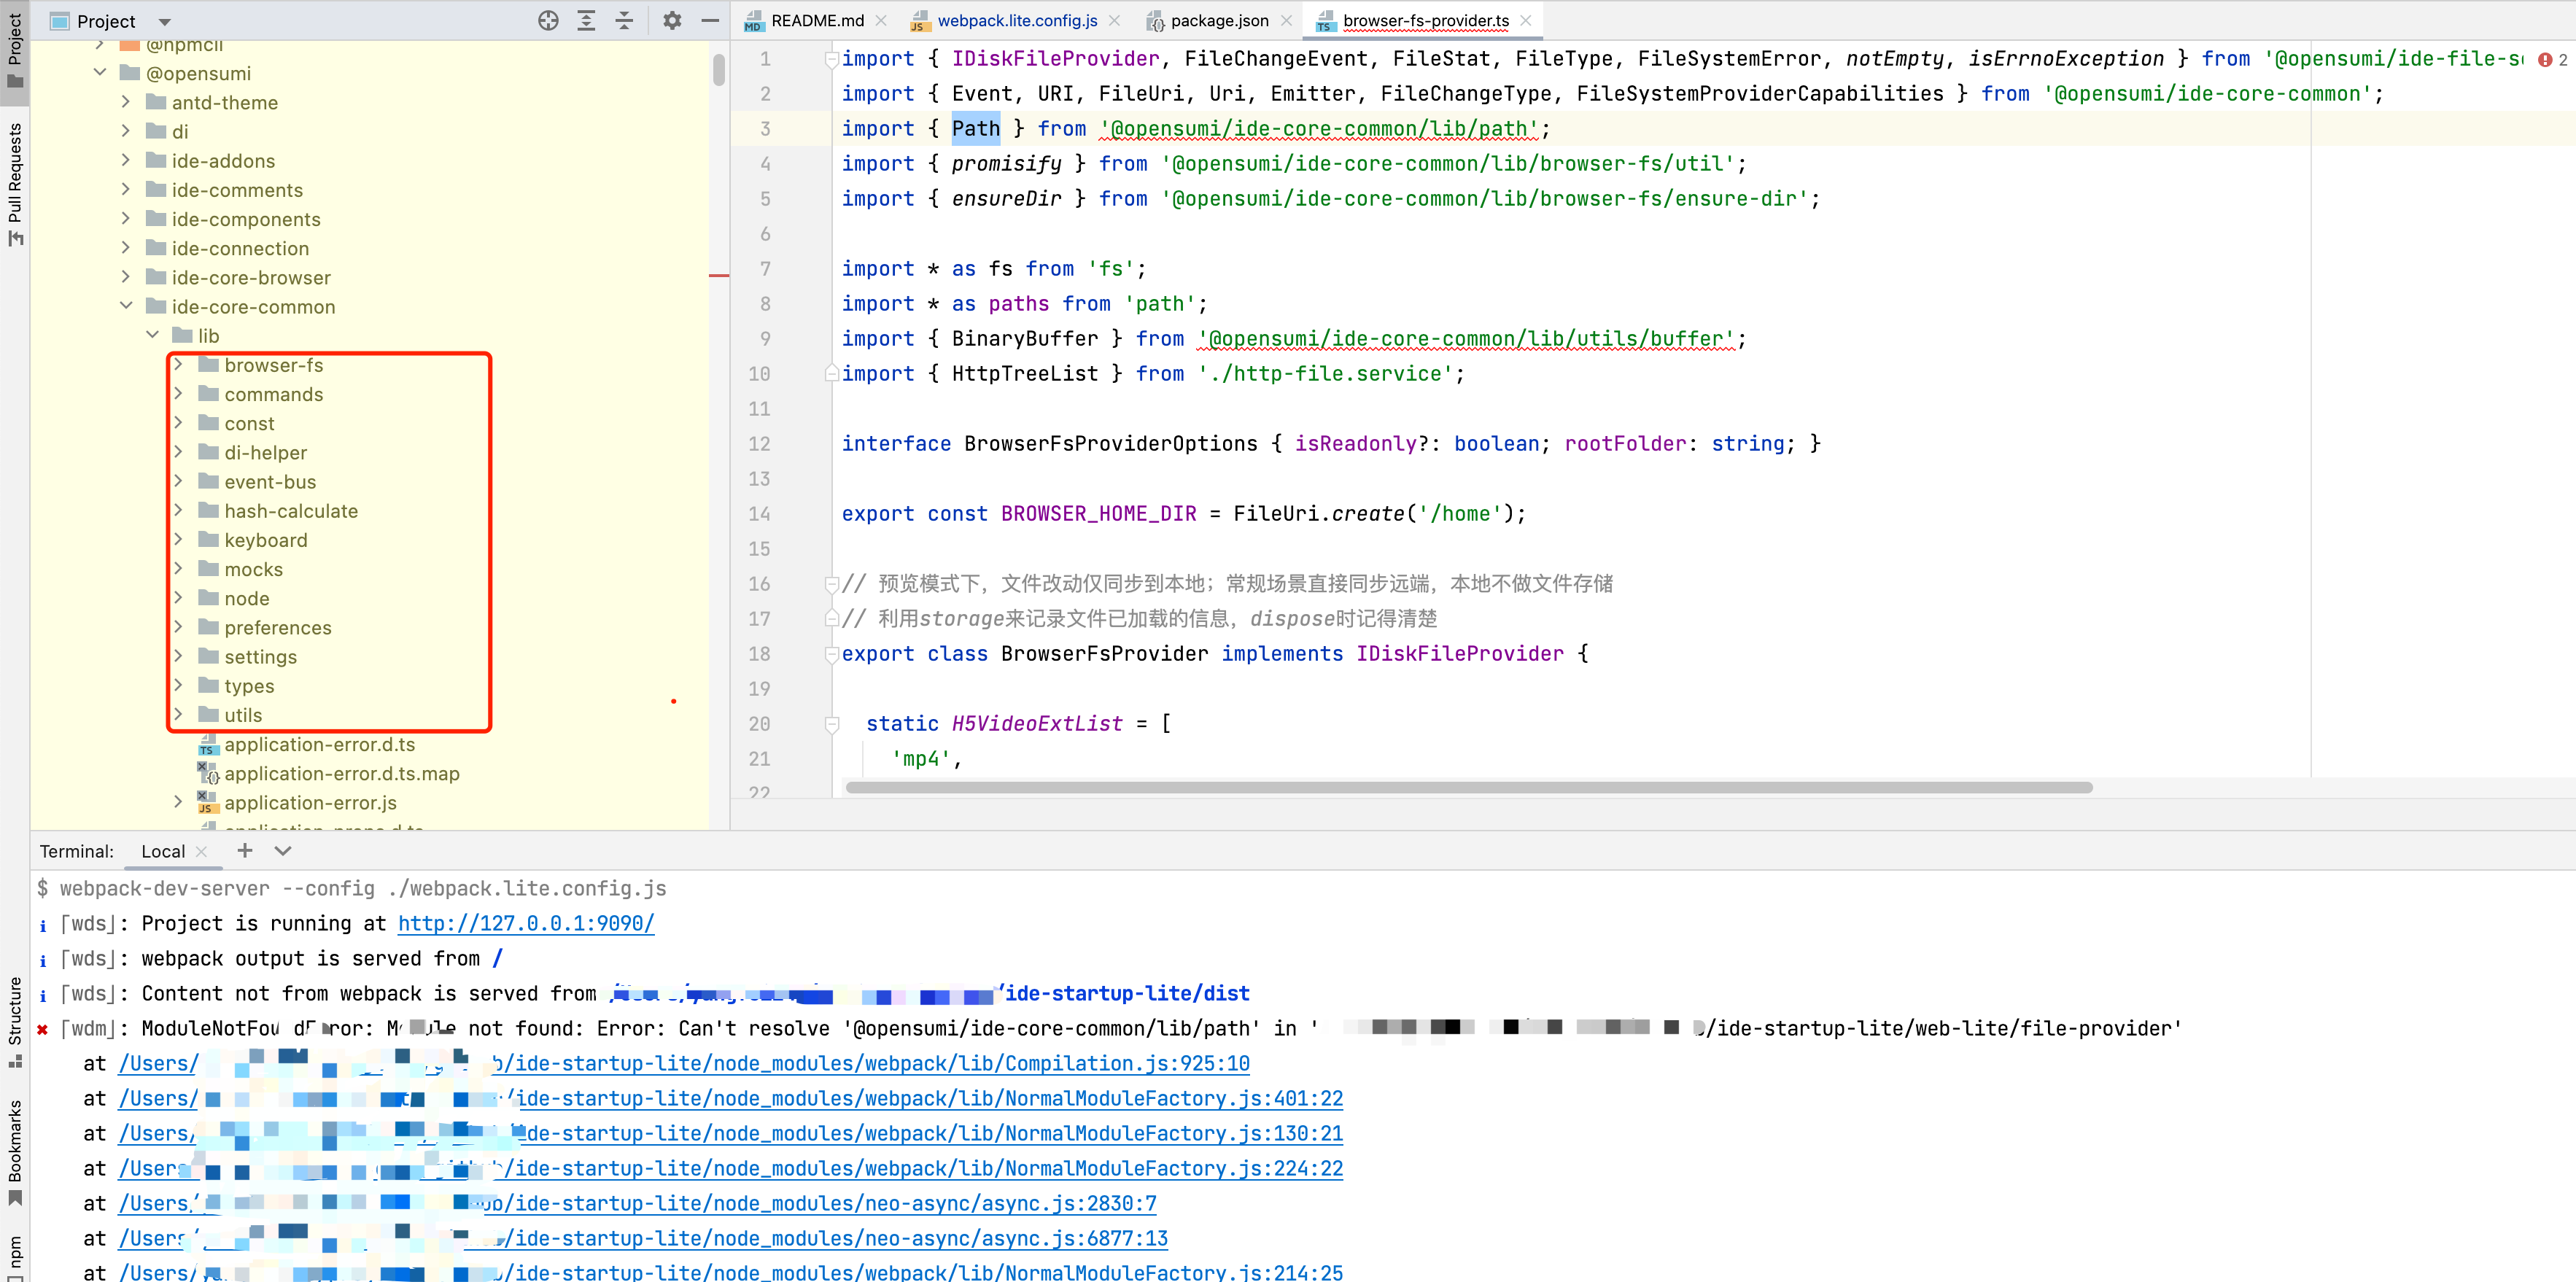Open the http://127.0.0.1:9090/ link
The image size is (2576, 1282).
525,923
